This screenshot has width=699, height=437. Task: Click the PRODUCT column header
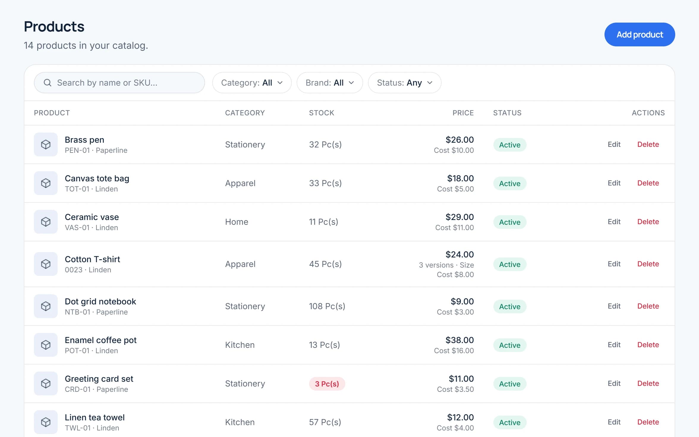point(52,113)
